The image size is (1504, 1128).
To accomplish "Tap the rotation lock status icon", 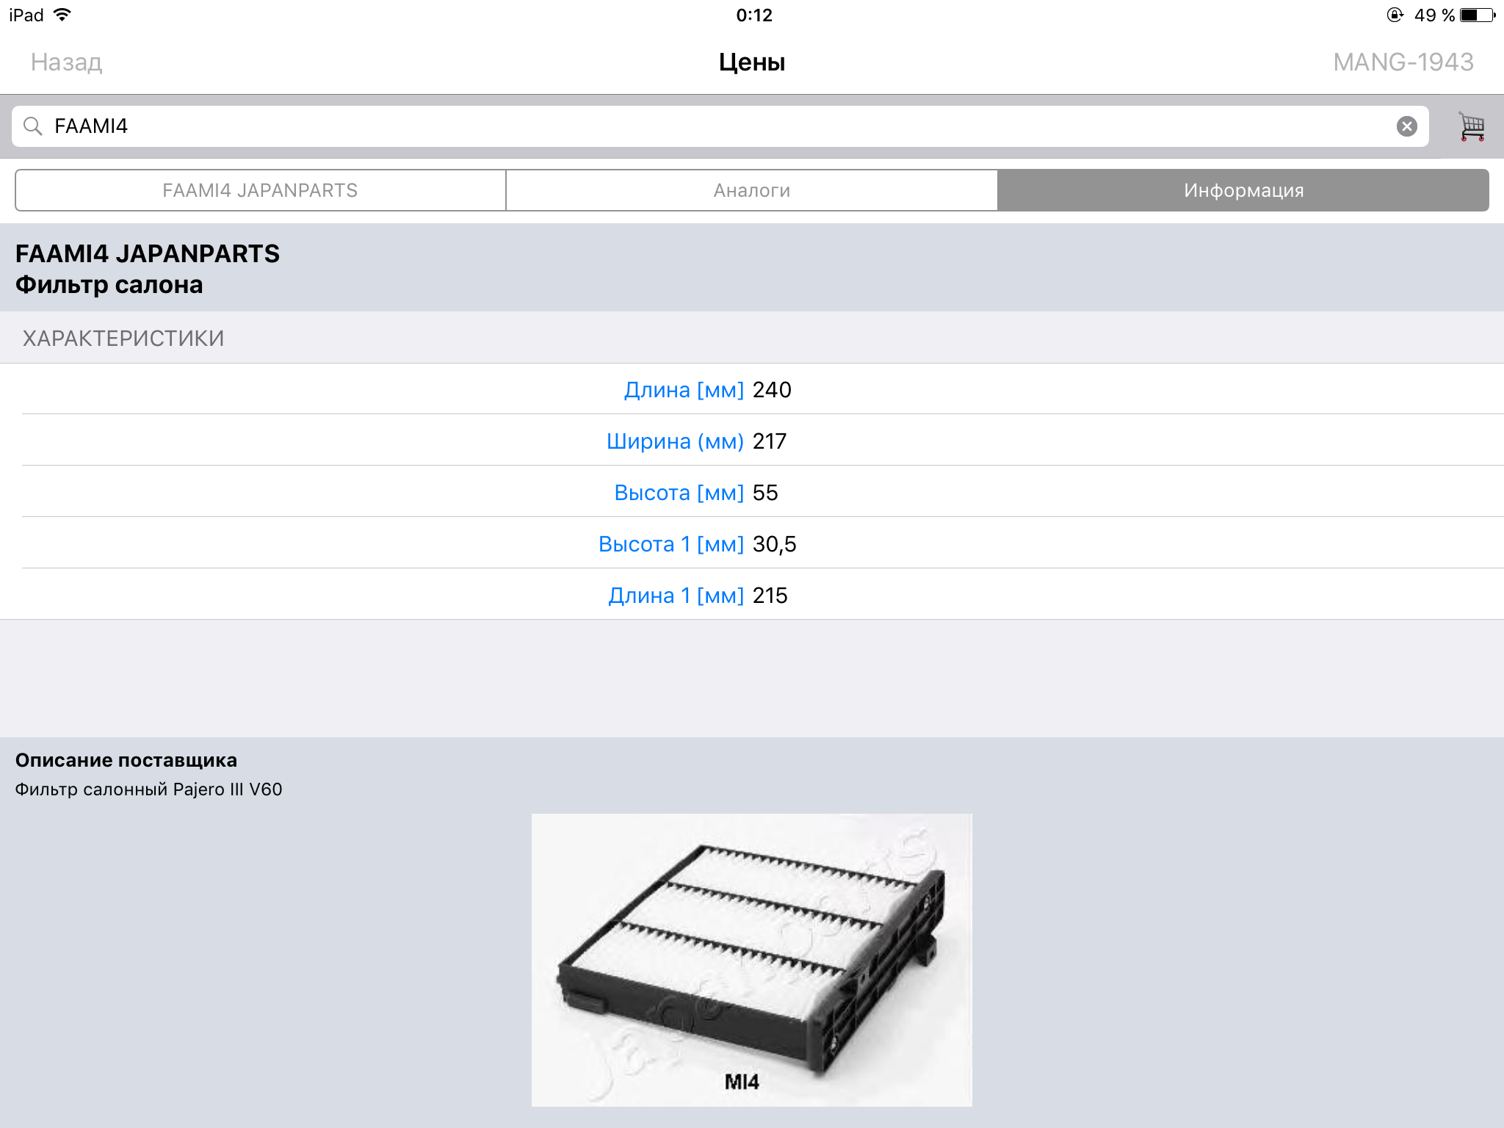I will click(x=1394, y=15).
